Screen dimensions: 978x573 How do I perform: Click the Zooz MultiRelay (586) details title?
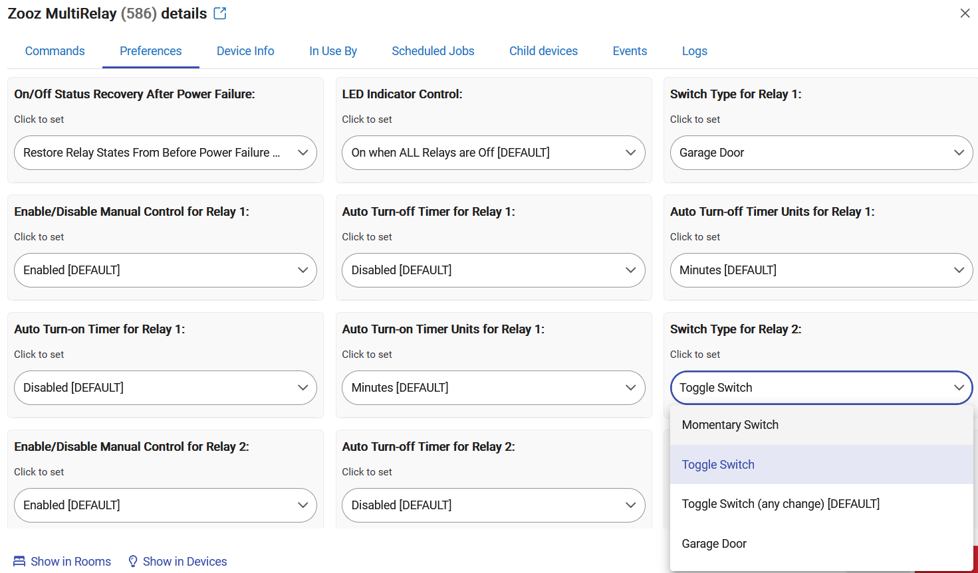[x=107, y=13]
